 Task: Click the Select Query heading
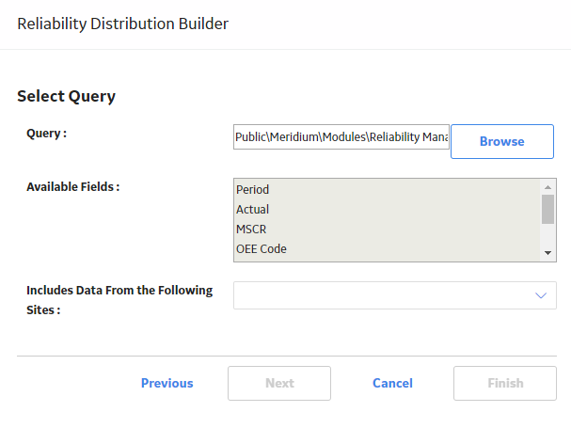point(66,97)
